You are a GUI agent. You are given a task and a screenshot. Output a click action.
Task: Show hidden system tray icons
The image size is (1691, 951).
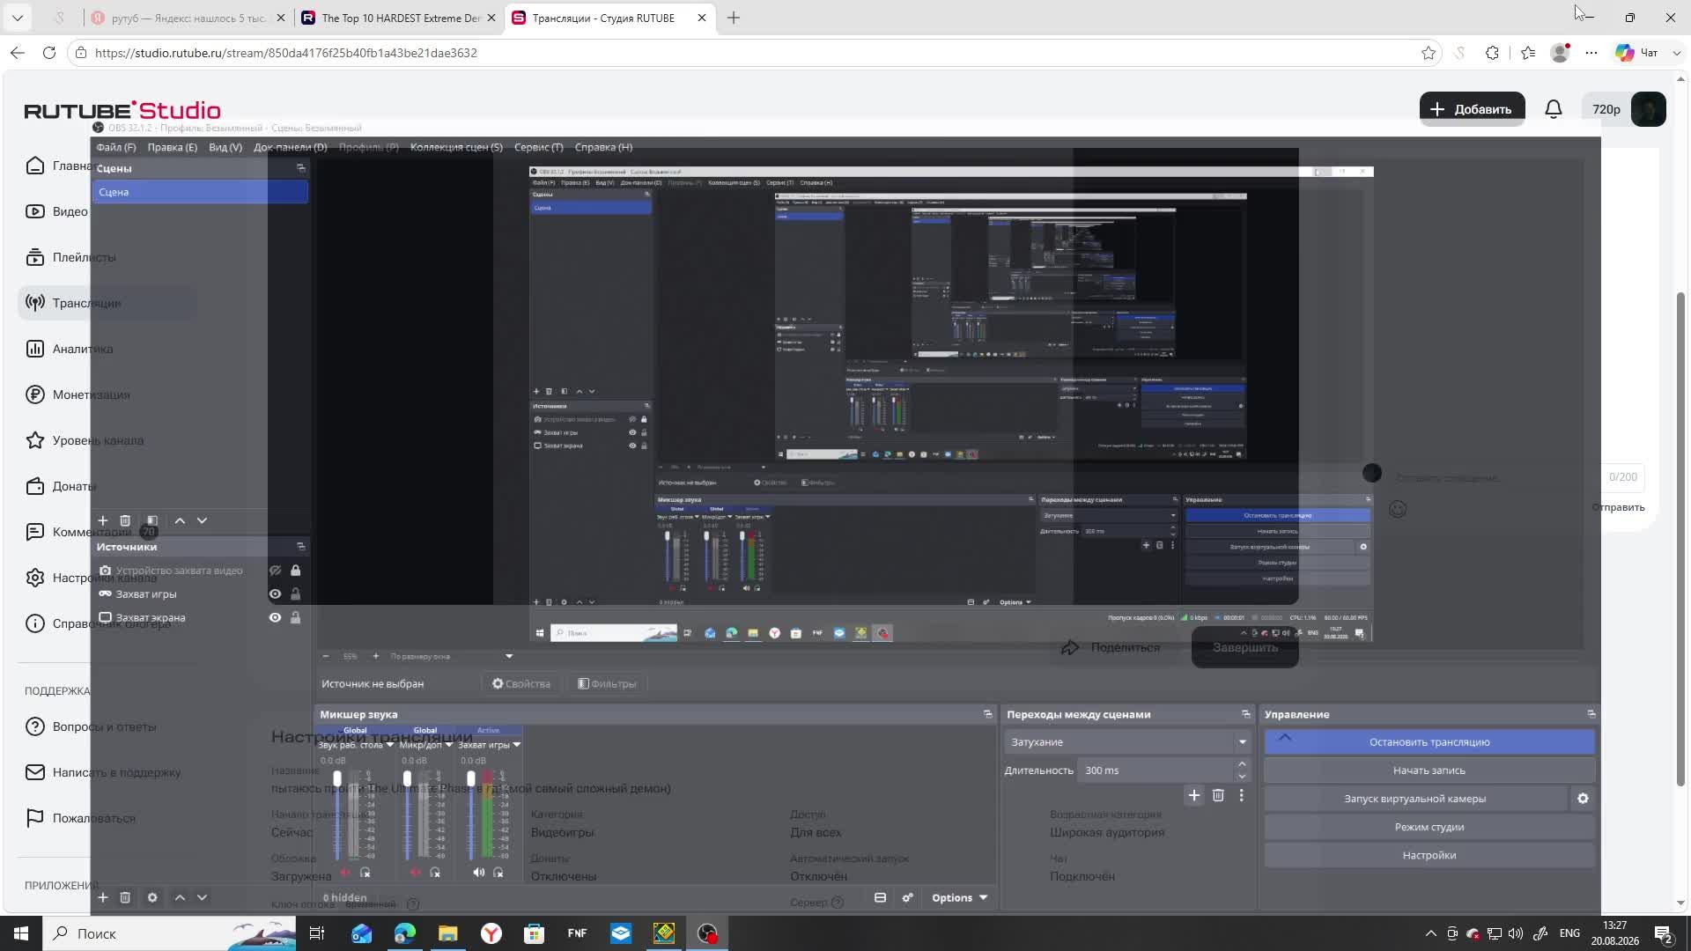1430,933
